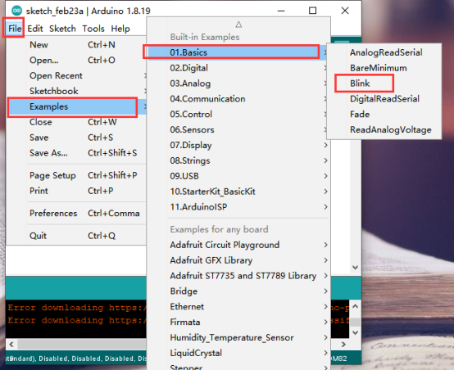Open Page Setup from File menu
Image resolution: width=454 pixels, height=370 pixels.
76,175
